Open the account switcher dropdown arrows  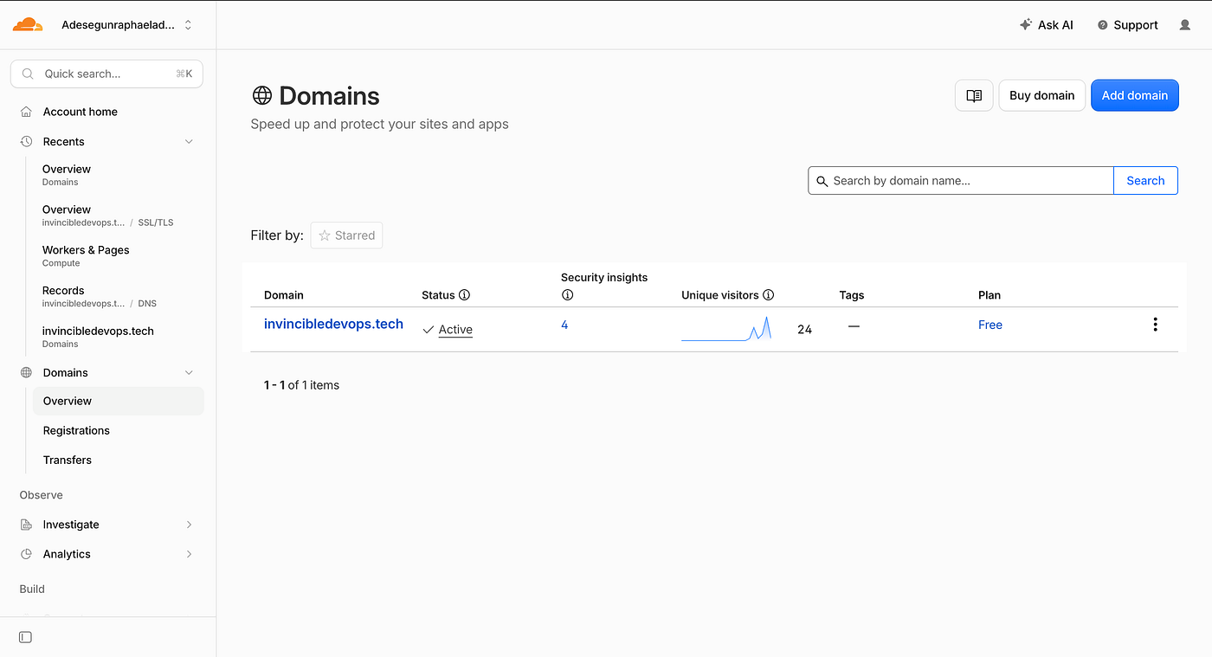(x=188, y=25)
